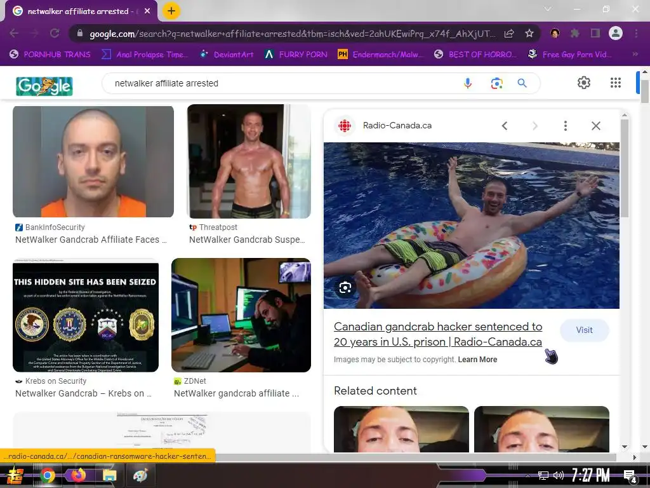The height and width of the screenshot is (488, 650).
Task: Close the image preview panel
Action: [x=595, y=126]
